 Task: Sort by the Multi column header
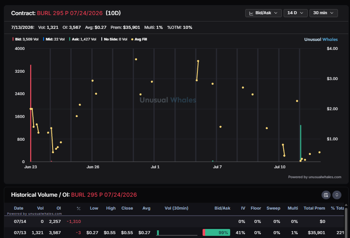click(293, 208)
